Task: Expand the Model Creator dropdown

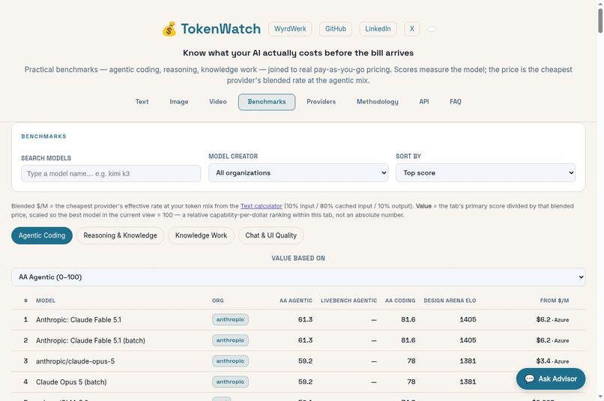Action: [298, 173]
